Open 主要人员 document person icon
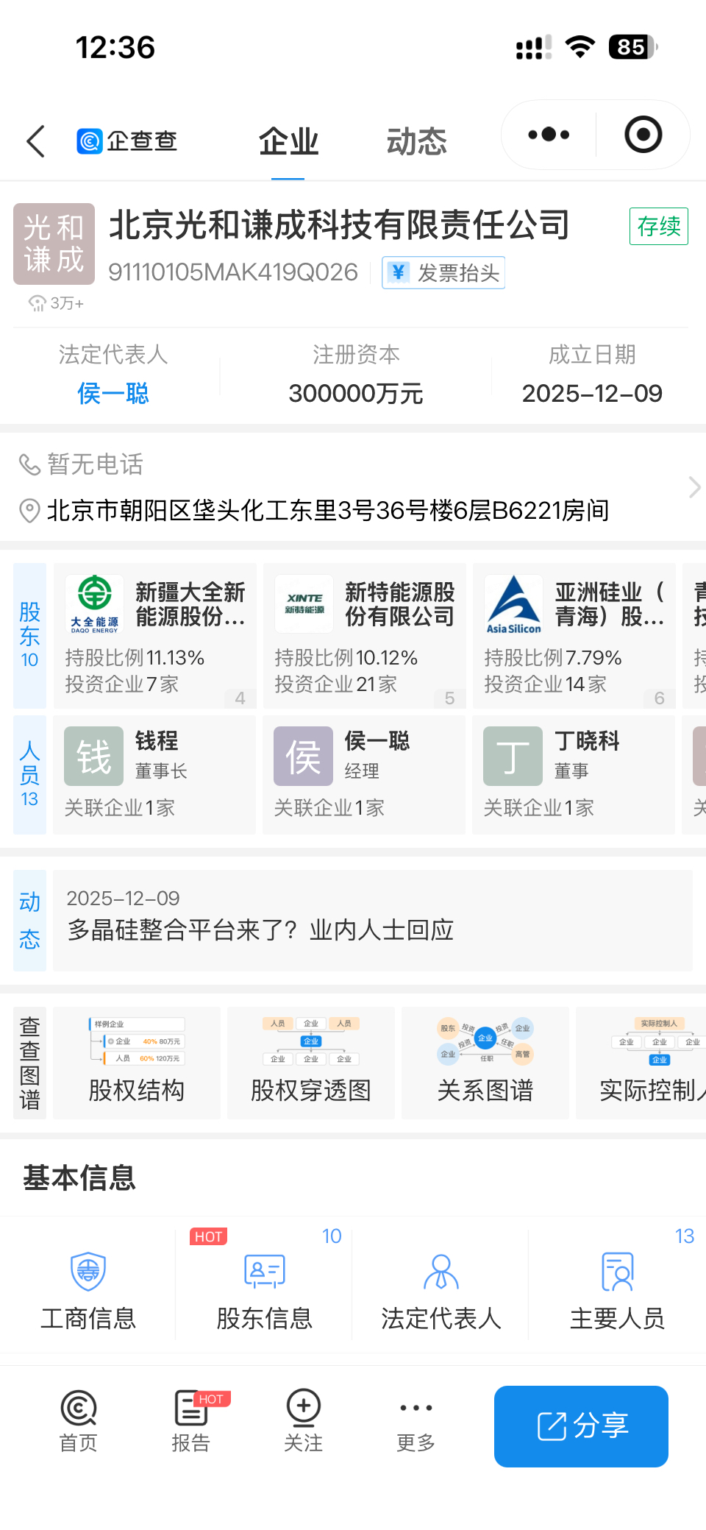 [618, 1272]
